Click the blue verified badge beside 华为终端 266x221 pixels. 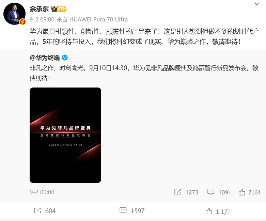click(65, 58)
